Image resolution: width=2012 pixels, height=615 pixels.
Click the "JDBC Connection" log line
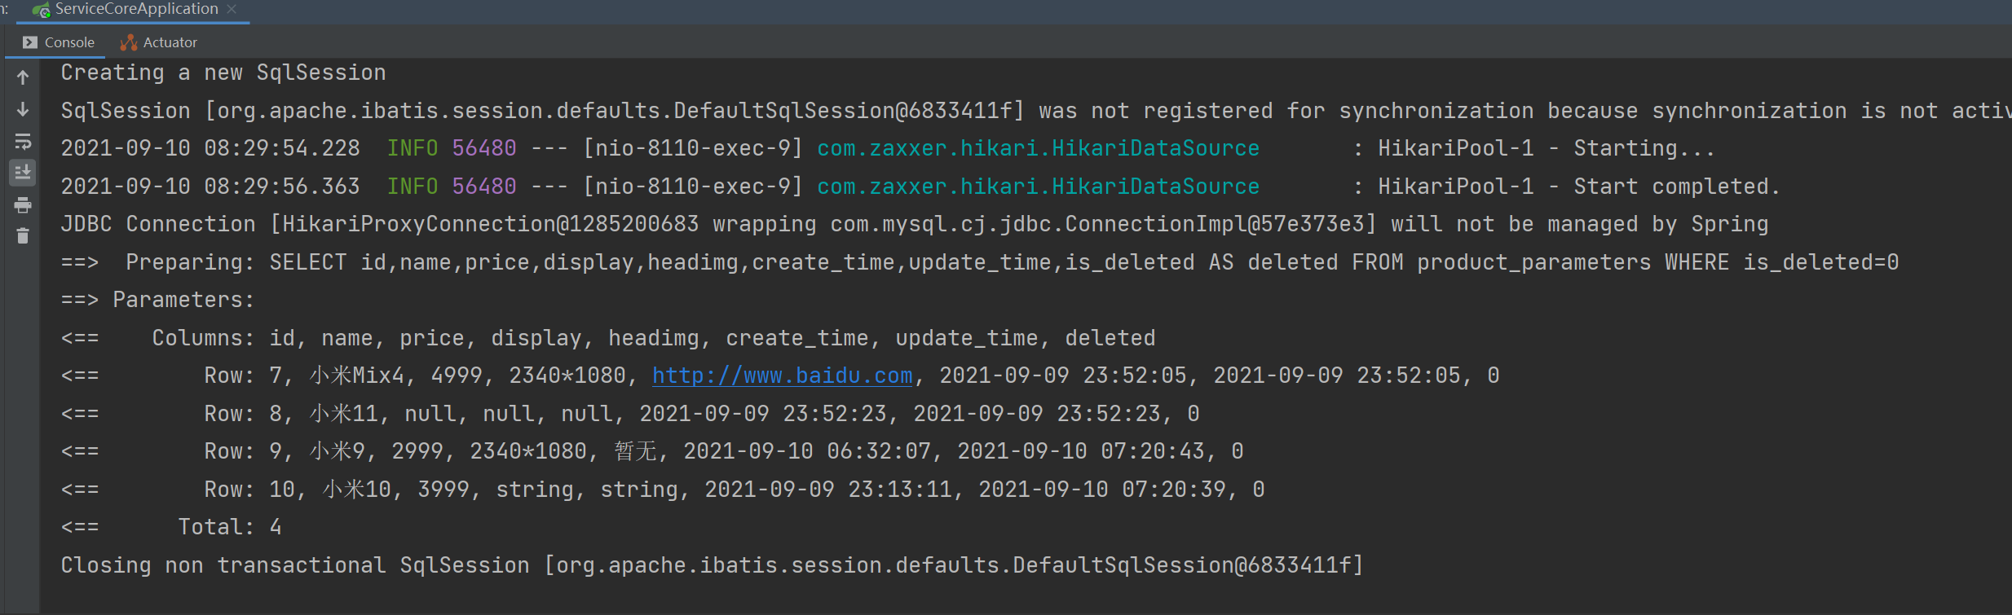tap(913, 224)
